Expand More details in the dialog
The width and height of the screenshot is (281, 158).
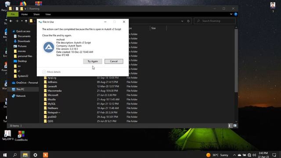[x=51, y=72]
